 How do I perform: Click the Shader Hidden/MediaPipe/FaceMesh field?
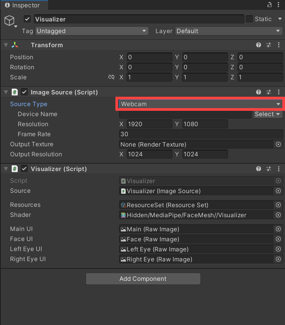[196, 215]
